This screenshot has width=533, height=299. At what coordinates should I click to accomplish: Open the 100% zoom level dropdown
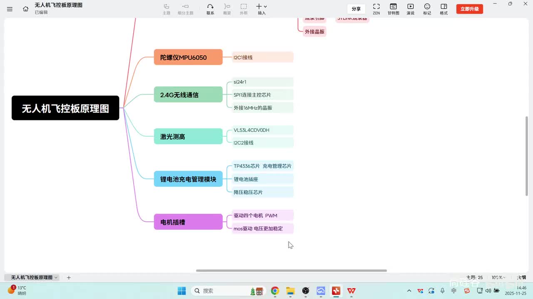pyautogui.click(x=499, y=277)
